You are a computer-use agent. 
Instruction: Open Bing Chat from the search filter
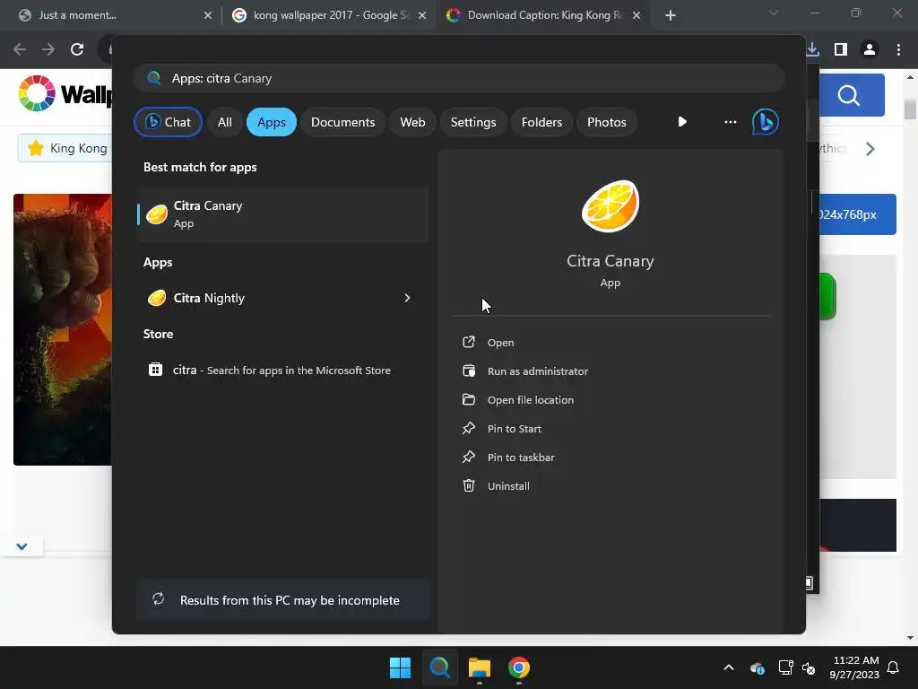click(168, 122)
